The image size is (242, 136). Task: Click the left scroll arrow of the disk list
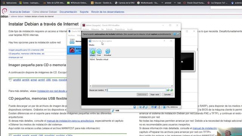click(x=91, y=86)
